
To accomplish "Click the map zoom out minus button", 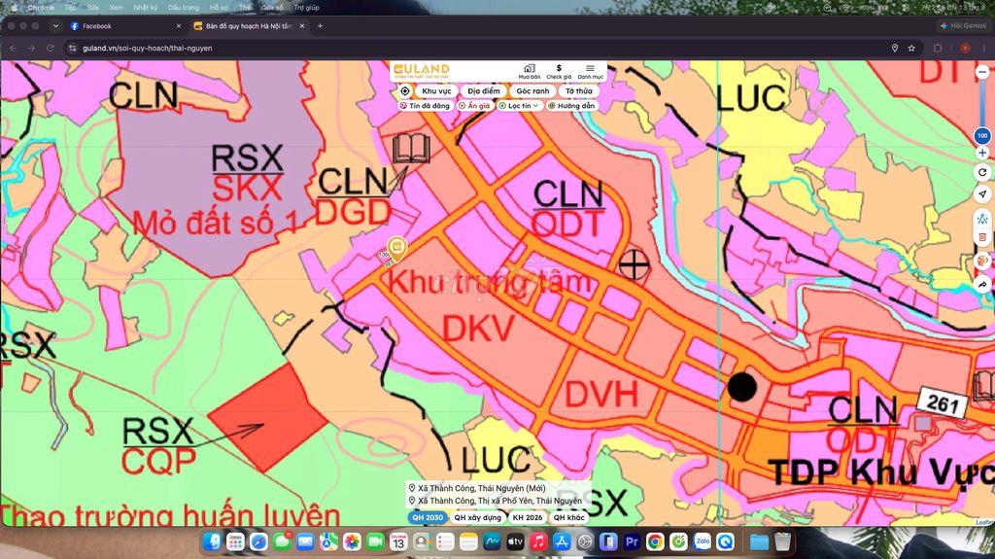I will [x=982, y=72].
